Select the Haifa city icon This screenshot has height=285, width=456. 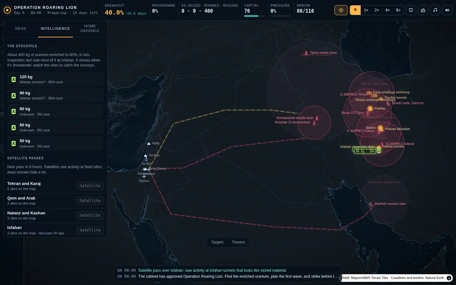149,144
